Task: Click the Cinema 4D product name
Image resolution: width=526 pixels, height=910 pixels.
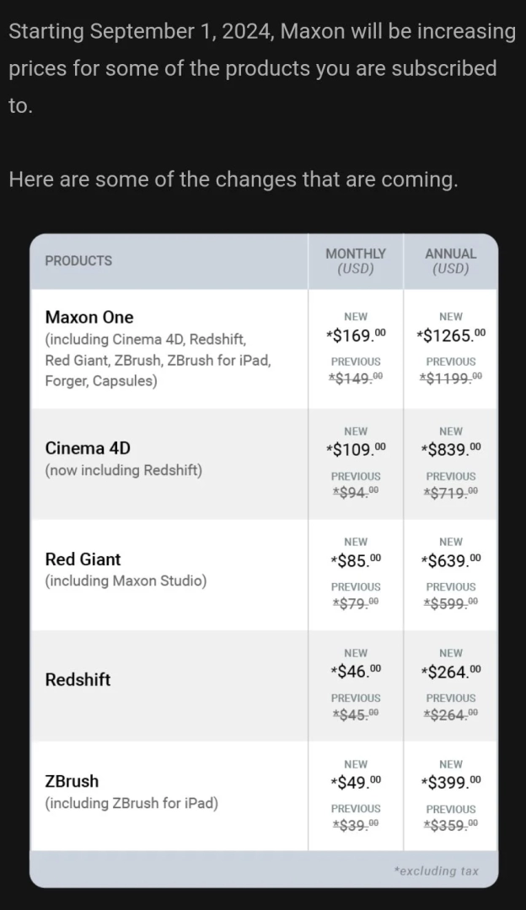Action: pyautogui.click(x=88, y=448)
